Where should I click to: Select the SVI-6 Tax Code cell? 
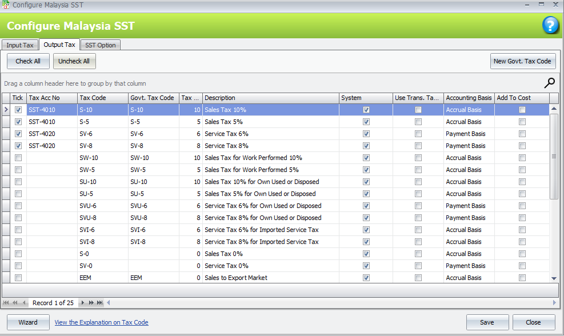tap(102, 230)
